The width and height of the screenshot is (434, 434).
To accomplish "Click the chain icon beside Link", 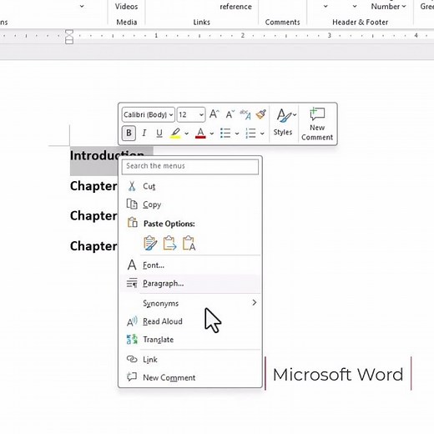I will [x=132, y=359].
